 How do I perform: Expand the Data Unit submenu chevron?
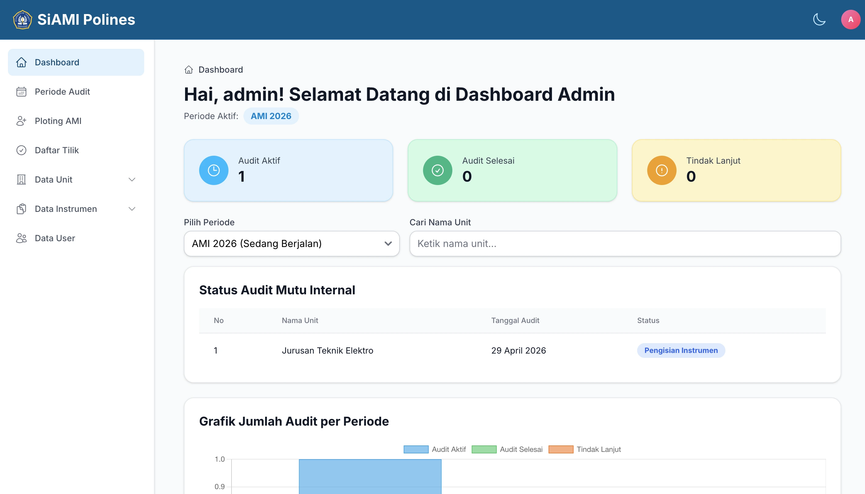point(132,180)
